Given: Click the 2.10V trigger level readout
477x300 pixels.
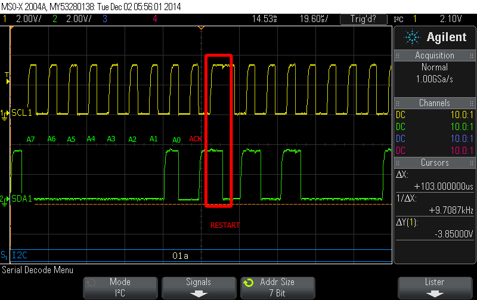Looking at the screenshot, I should (x=451, y=19).
